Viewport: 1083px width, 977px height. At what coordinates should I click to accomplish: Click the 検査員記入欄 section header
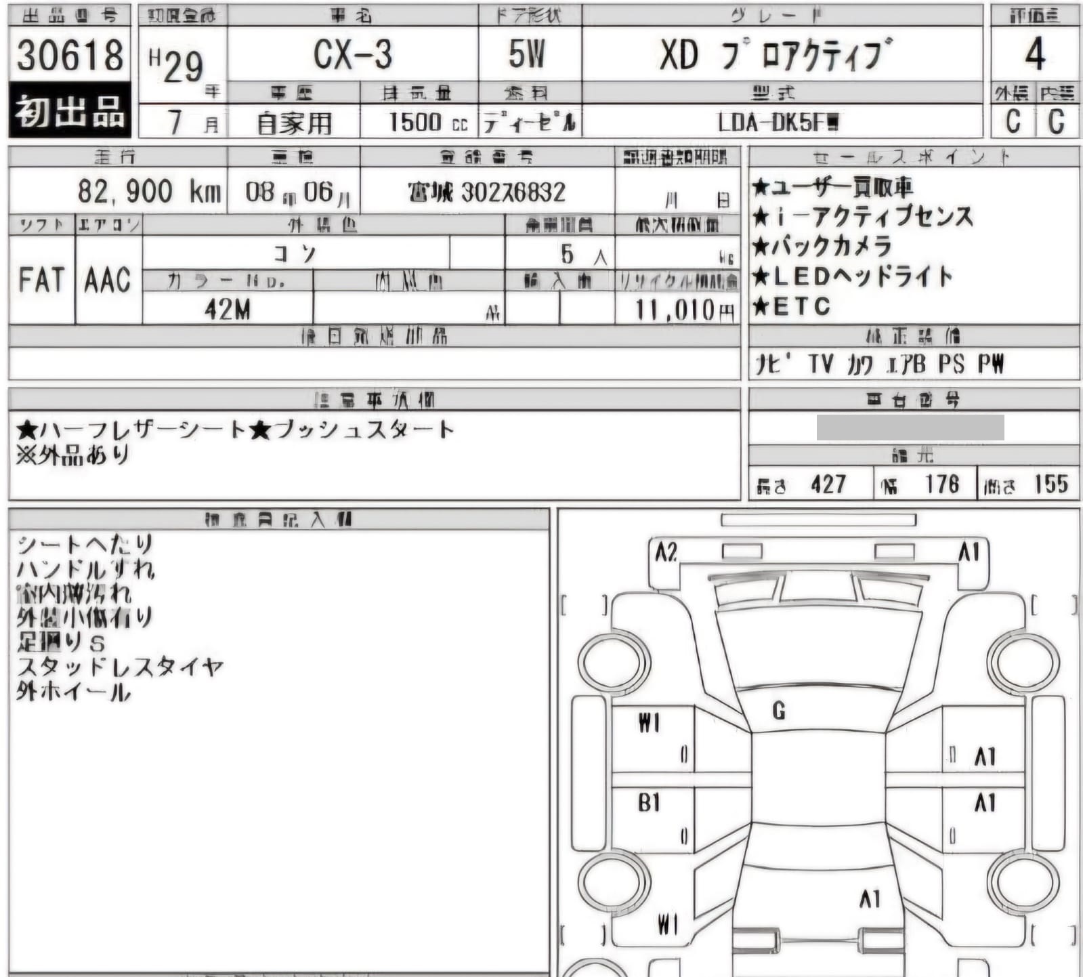(278, 520)
